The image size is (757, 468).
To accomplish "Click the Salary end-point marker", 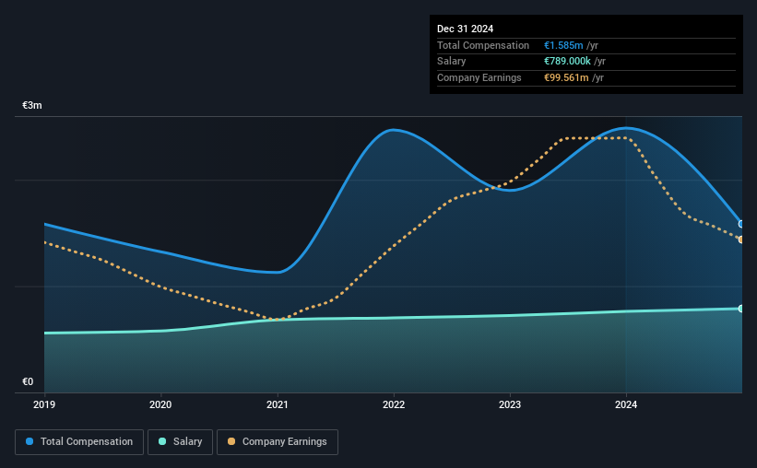I will pyautogui.click(x=741, y=309).
